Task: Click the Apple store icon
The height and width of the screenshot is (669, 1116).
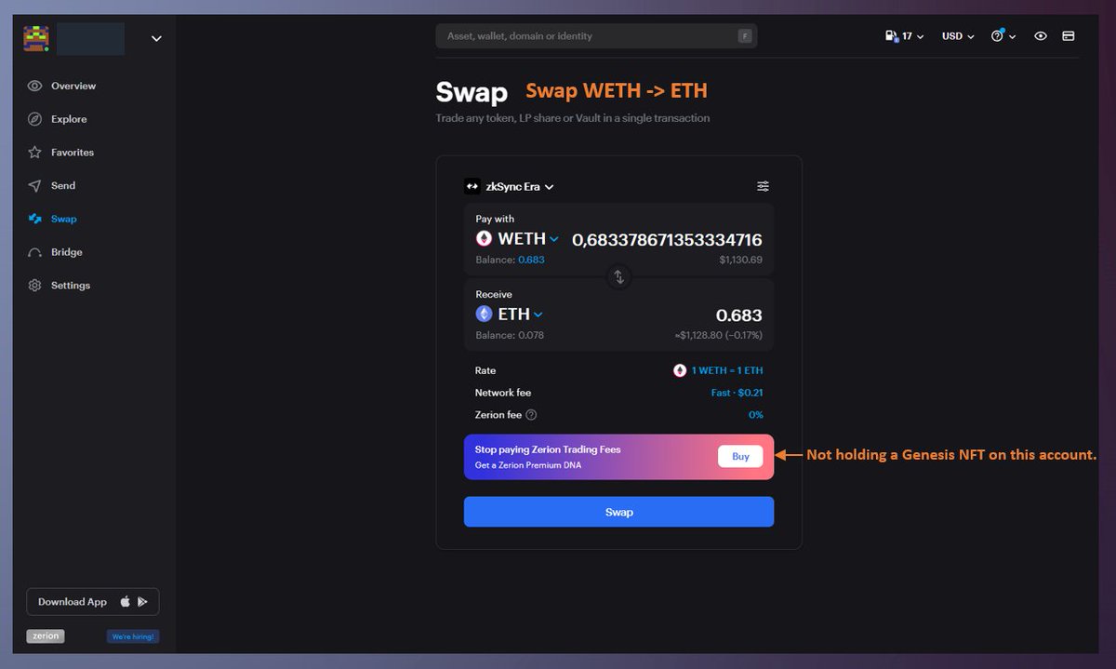Action: [126, 602]
